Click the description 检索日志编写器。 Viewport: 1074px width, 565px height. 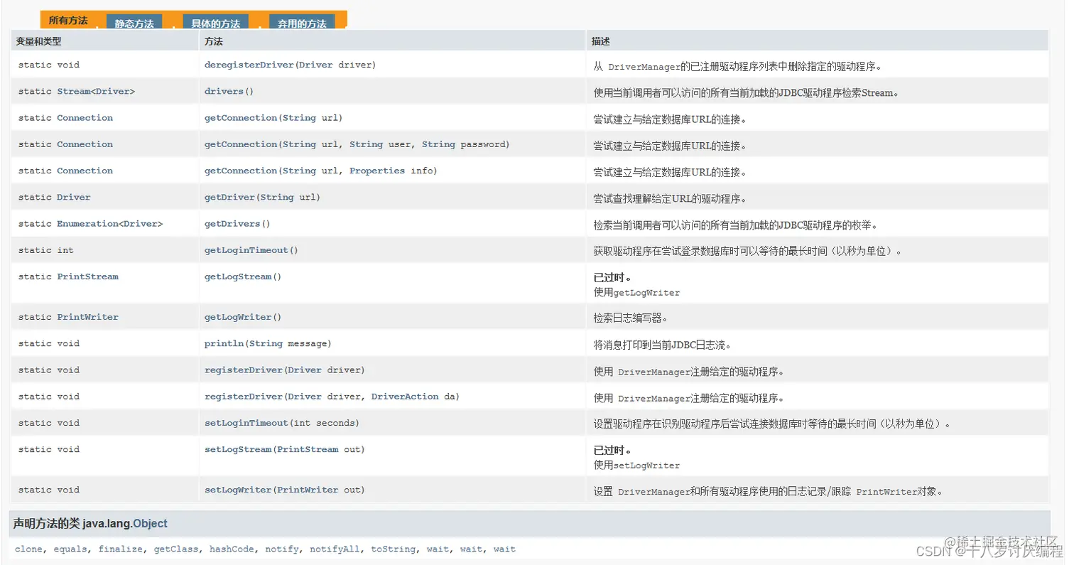tap(630, 318)
